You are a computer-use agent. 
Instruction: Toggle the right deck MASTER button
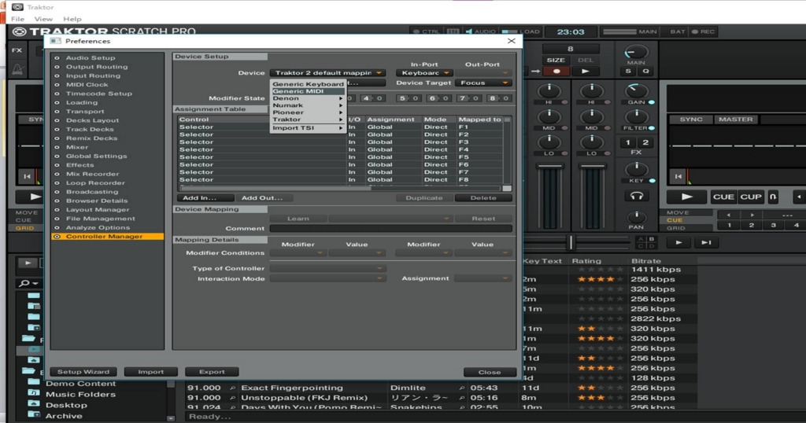pos(736,119)
